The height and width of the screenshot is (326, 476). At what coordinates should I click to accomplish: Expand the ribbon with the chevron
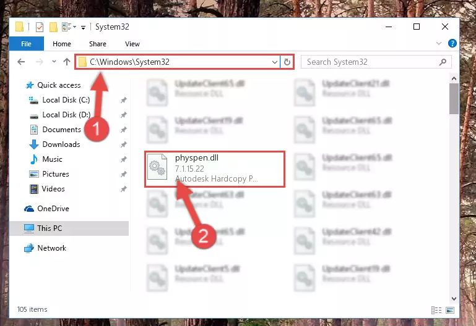[439, 43]
